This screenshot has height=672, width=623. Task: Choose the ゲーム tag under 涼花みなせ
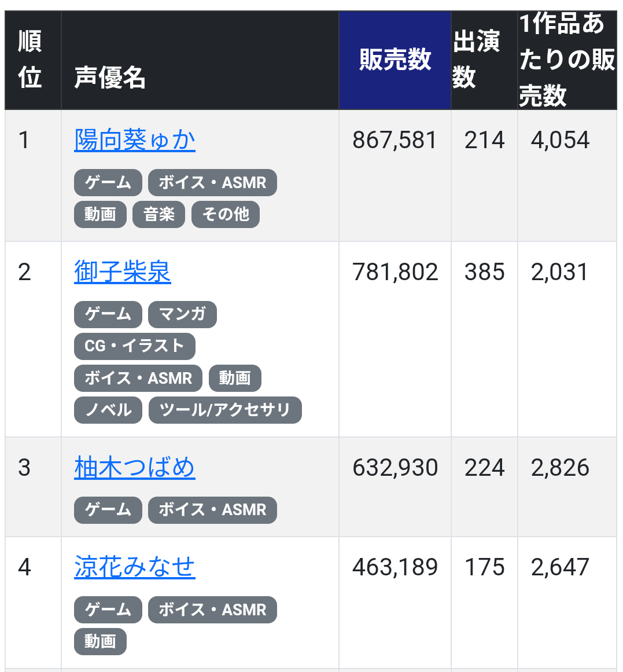point(108,609)
